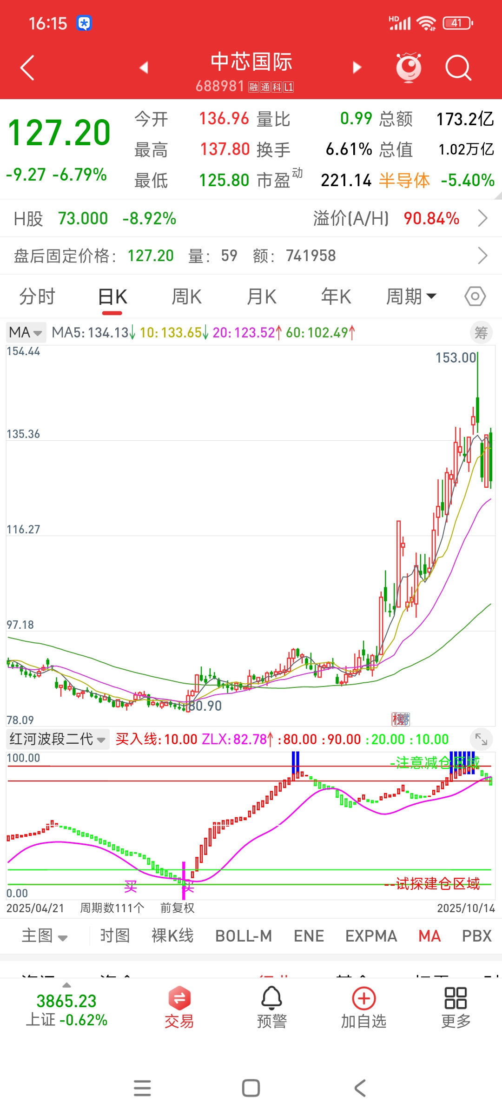This screenshot has height=1117, width=502.
Task: Select the BOLL-M indicator
Action: tap(244, 935)
